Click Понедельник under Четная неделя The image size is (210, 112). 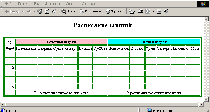pos(119,48)
